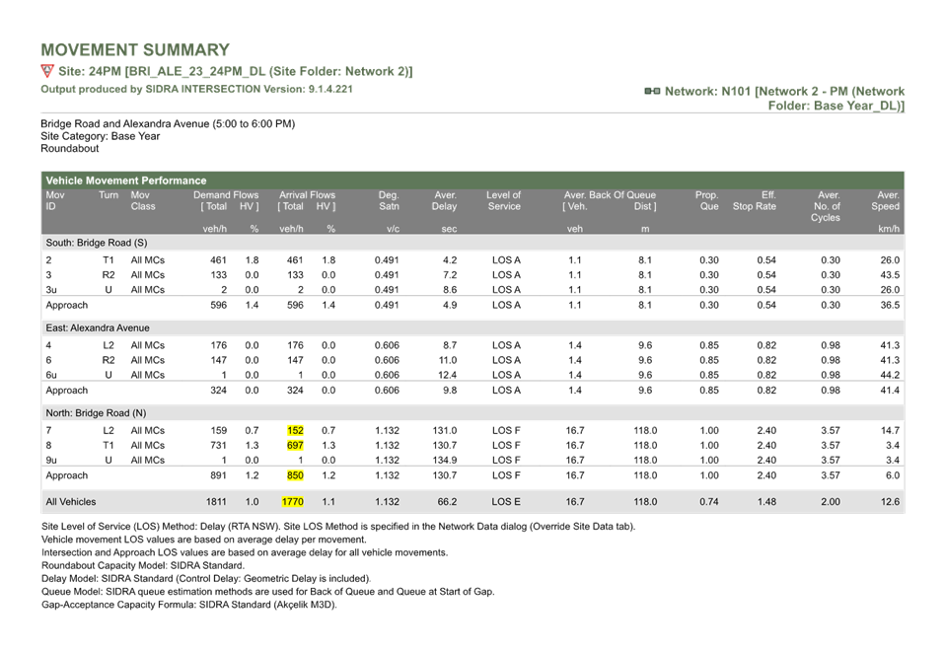
Task: Click the Network: N101 title text
Action: point(784,99)
